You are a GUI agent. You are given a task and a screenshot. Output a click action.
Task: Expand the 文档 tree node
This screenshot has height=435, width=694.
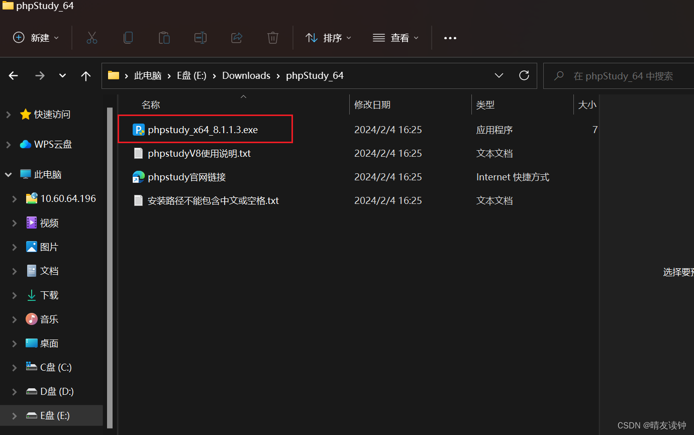pos(15,271)
